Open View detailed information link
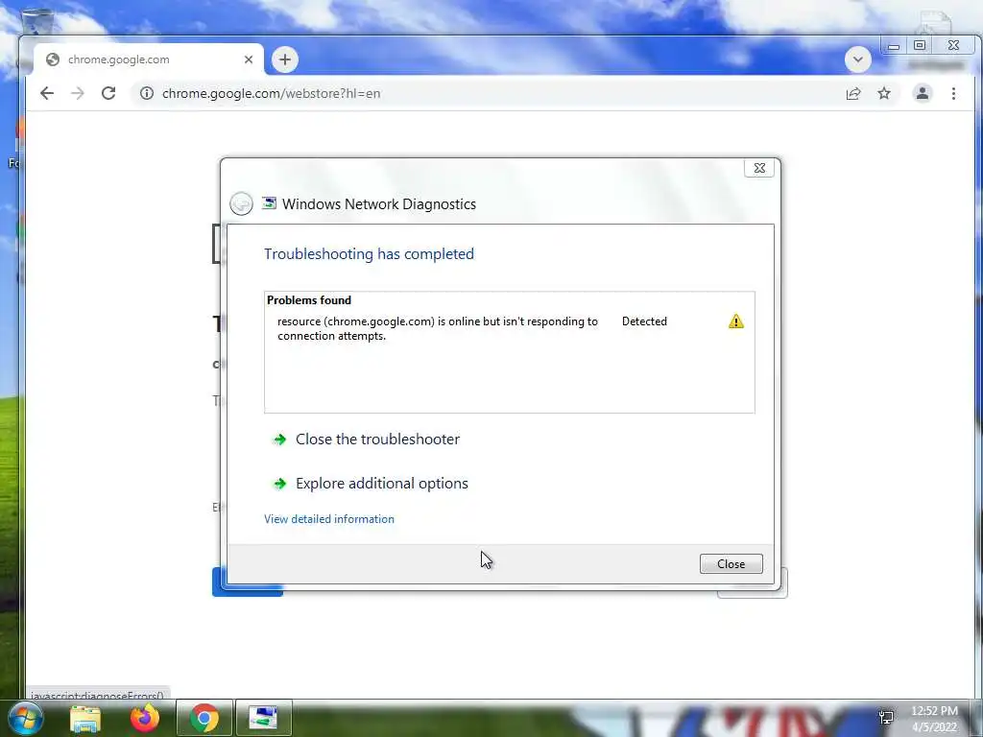Image resolution: width=983 pixels, height=737 pixels. 329,519
